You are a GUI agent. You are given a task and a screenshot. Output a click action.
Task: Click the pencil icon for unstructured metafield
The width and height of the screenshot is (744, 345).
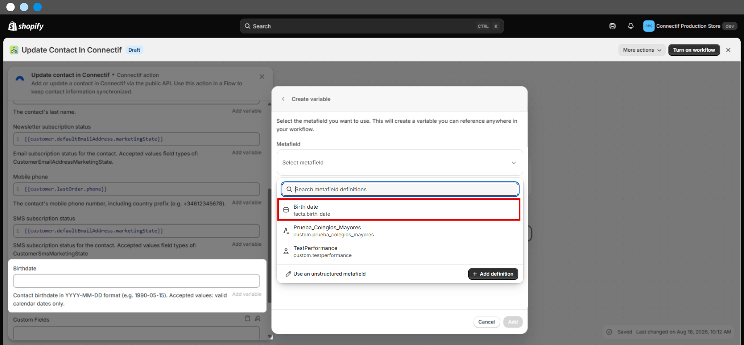[289, 274]
